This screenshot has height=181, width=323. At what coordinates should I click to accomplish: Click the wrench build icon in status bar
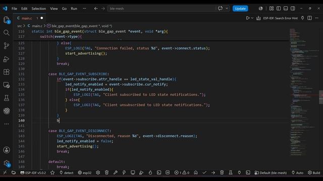(116, 172)
